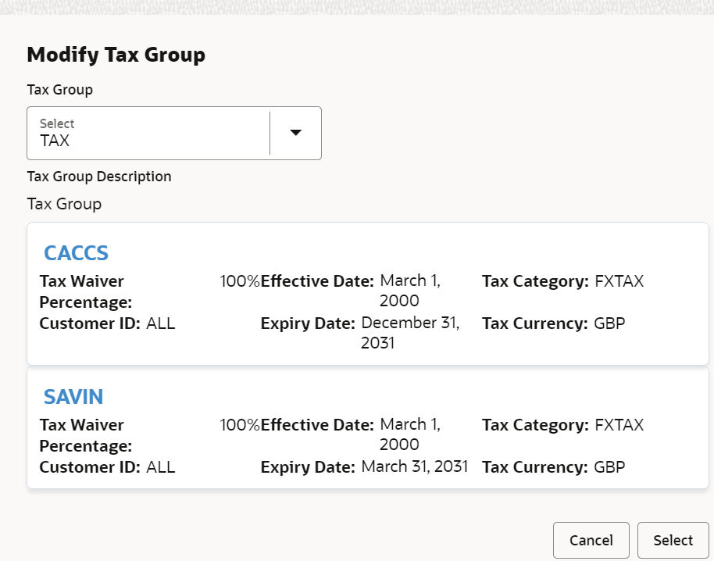Click the Cancel button
Screen dimensions: 714x561
point(591,540)
